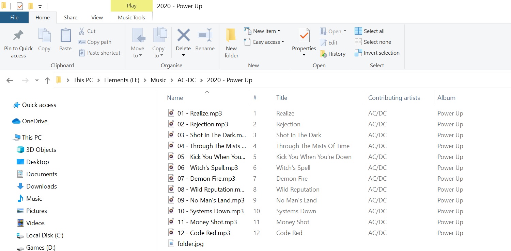
Task: Click Copy path command
Action: click(95, 42)
